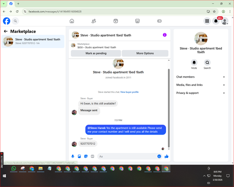Click the apartment photo in the chat header bar
Viewport: 234px width, 187px height.
75,35
